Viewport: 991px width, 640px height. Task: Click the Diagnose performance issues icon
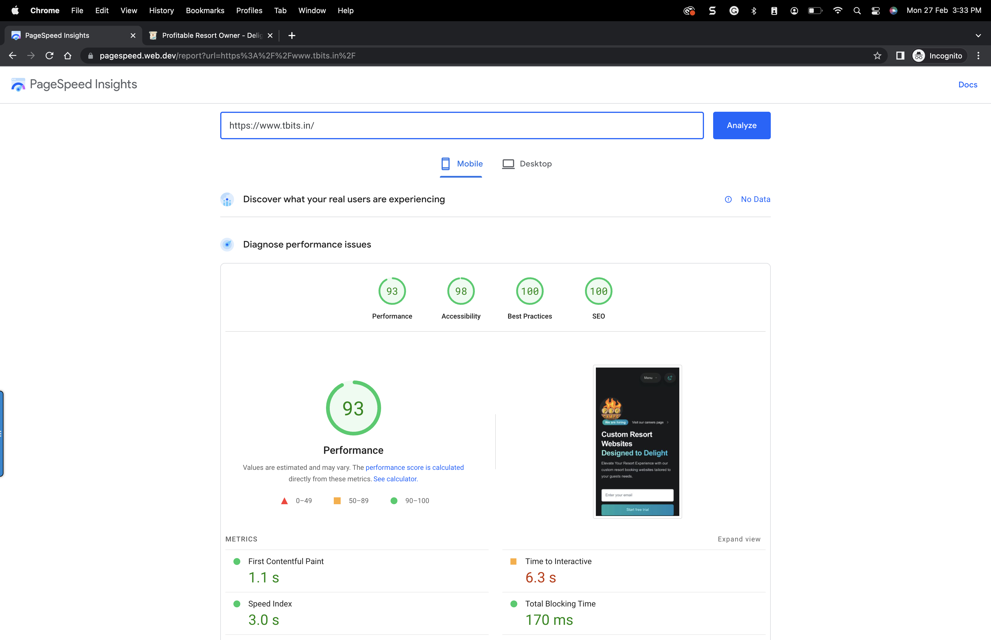[227, 245]
